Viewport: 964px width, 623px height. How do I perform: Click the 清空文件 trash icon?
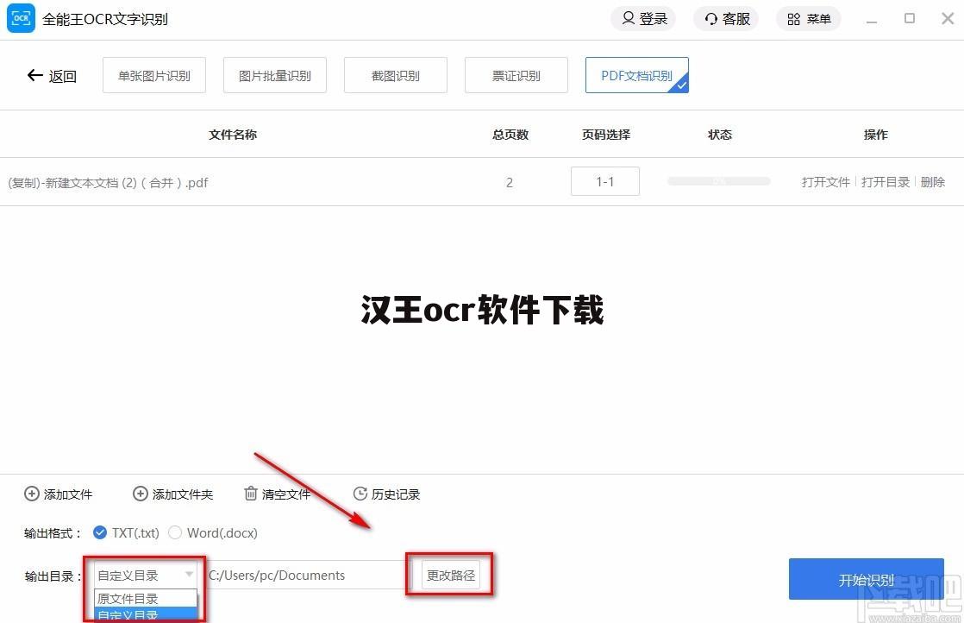tap(250, 494)
